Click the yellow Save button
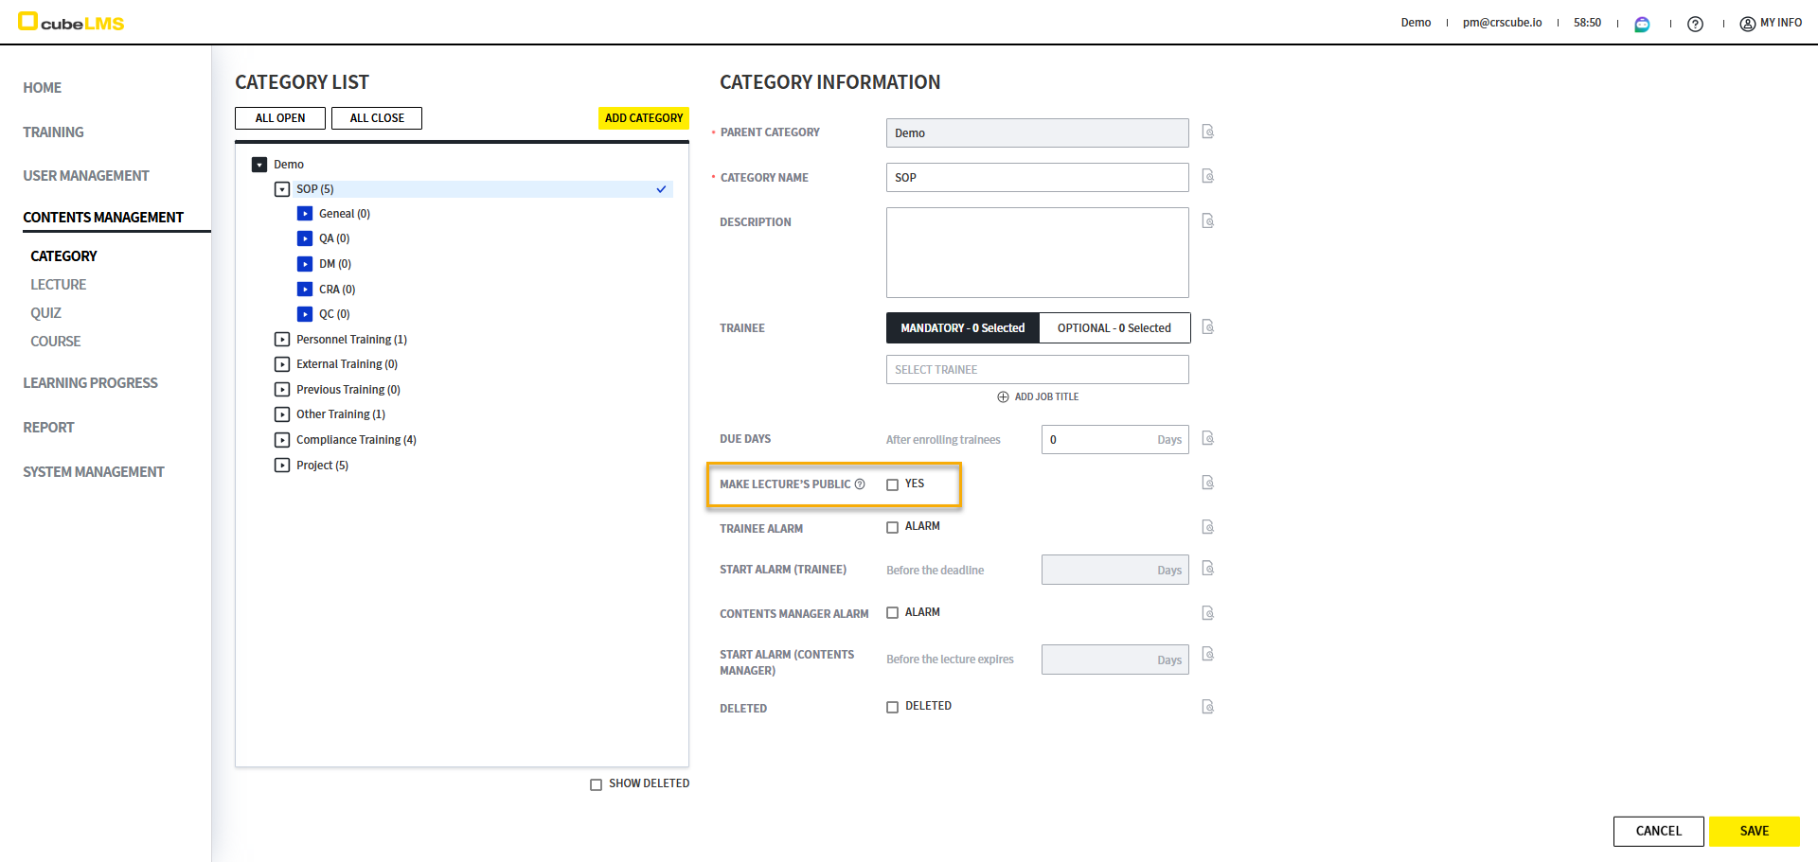Image resolution: width=1818 pixels, height=862 pixels. click(x=1754, y=831)
